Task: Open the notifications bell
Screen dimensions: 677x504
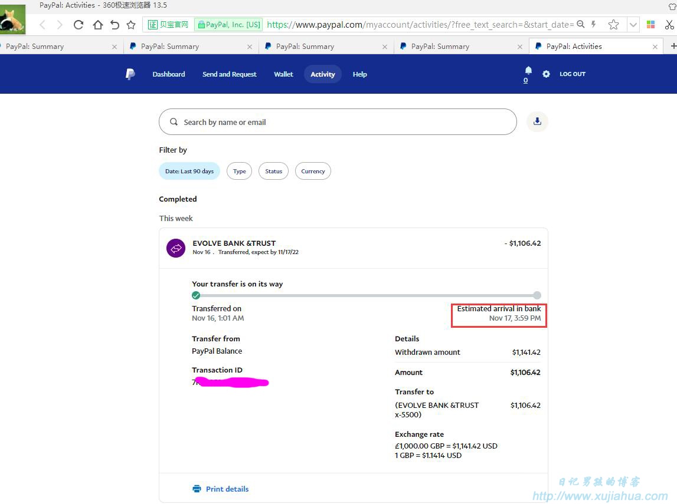Action: pos(528,70)
